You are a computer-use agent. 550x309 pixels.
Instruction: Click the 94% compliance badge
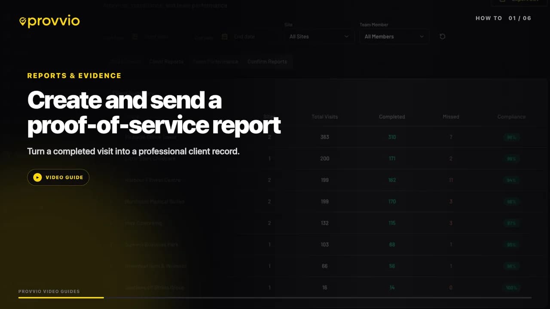tap(511, 180)
